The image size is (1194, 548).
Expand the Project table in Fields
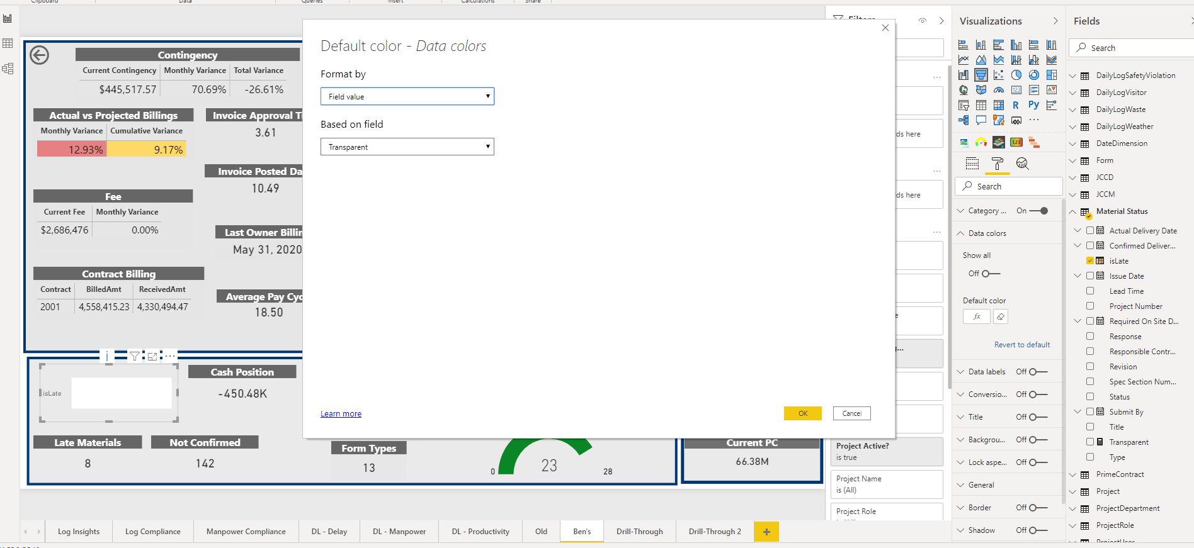click(x=1072, y=491)
